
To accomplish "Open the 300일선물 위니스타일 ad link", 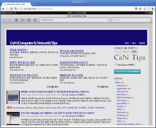I will click(x=71, y=75).
